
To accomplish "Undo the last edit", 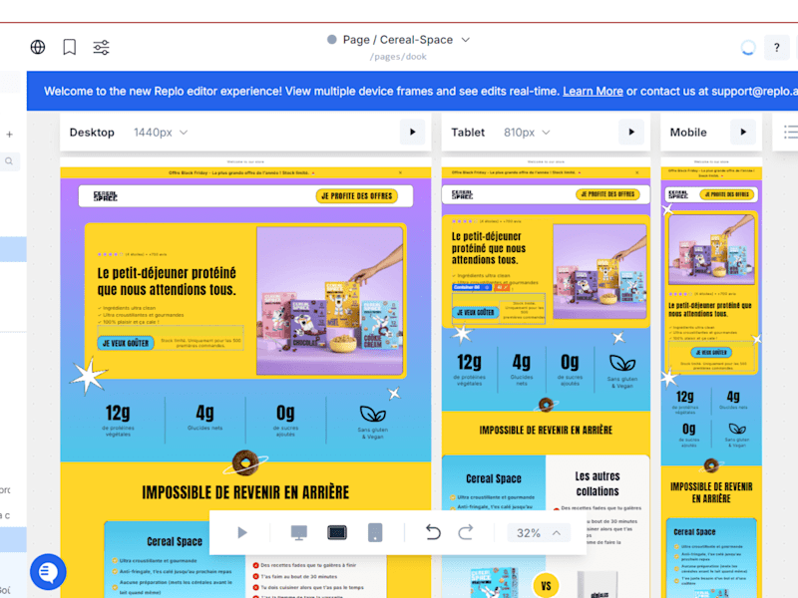I will pyautogui.click(x=433, y=532).
